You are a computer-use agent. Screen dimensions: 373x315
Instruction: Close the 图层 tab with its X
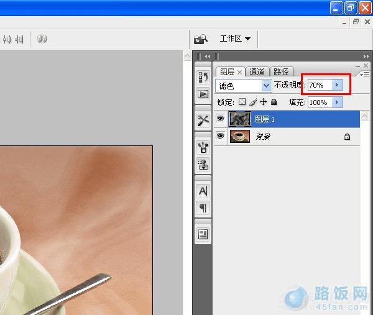click(x=239, y=72)
